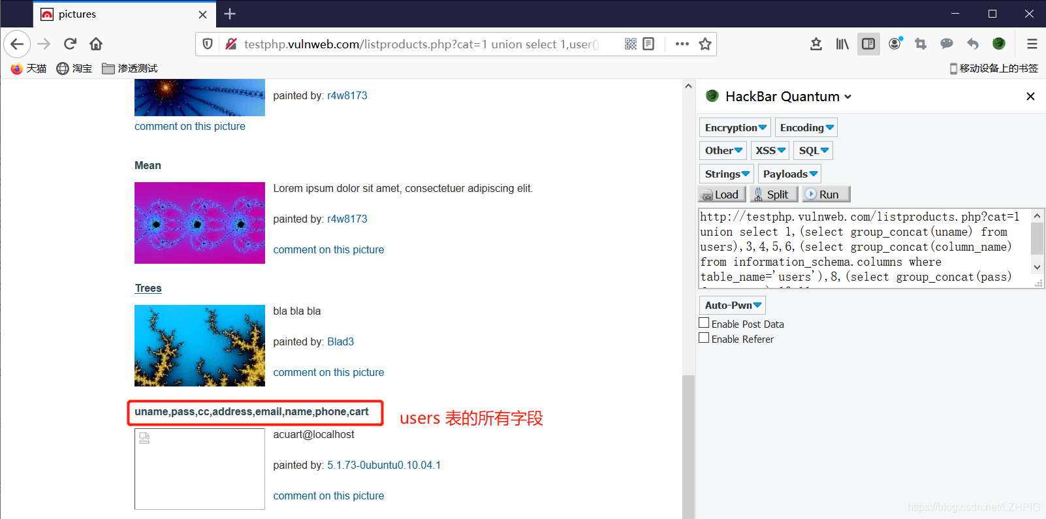The image size is (1046, 519).
Task: Select the pictures browser tab
Action: point(124,14)
